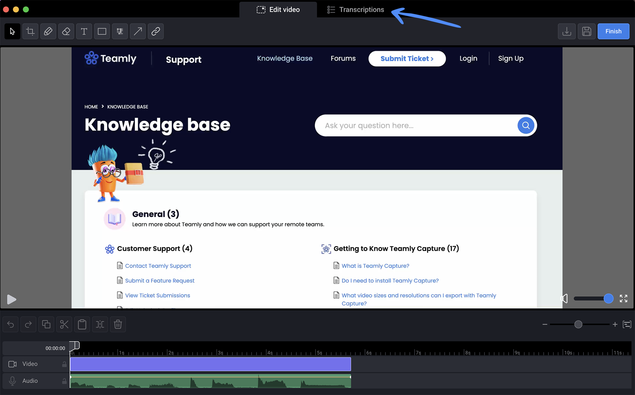Select the Rectangle shape tool

102,31
